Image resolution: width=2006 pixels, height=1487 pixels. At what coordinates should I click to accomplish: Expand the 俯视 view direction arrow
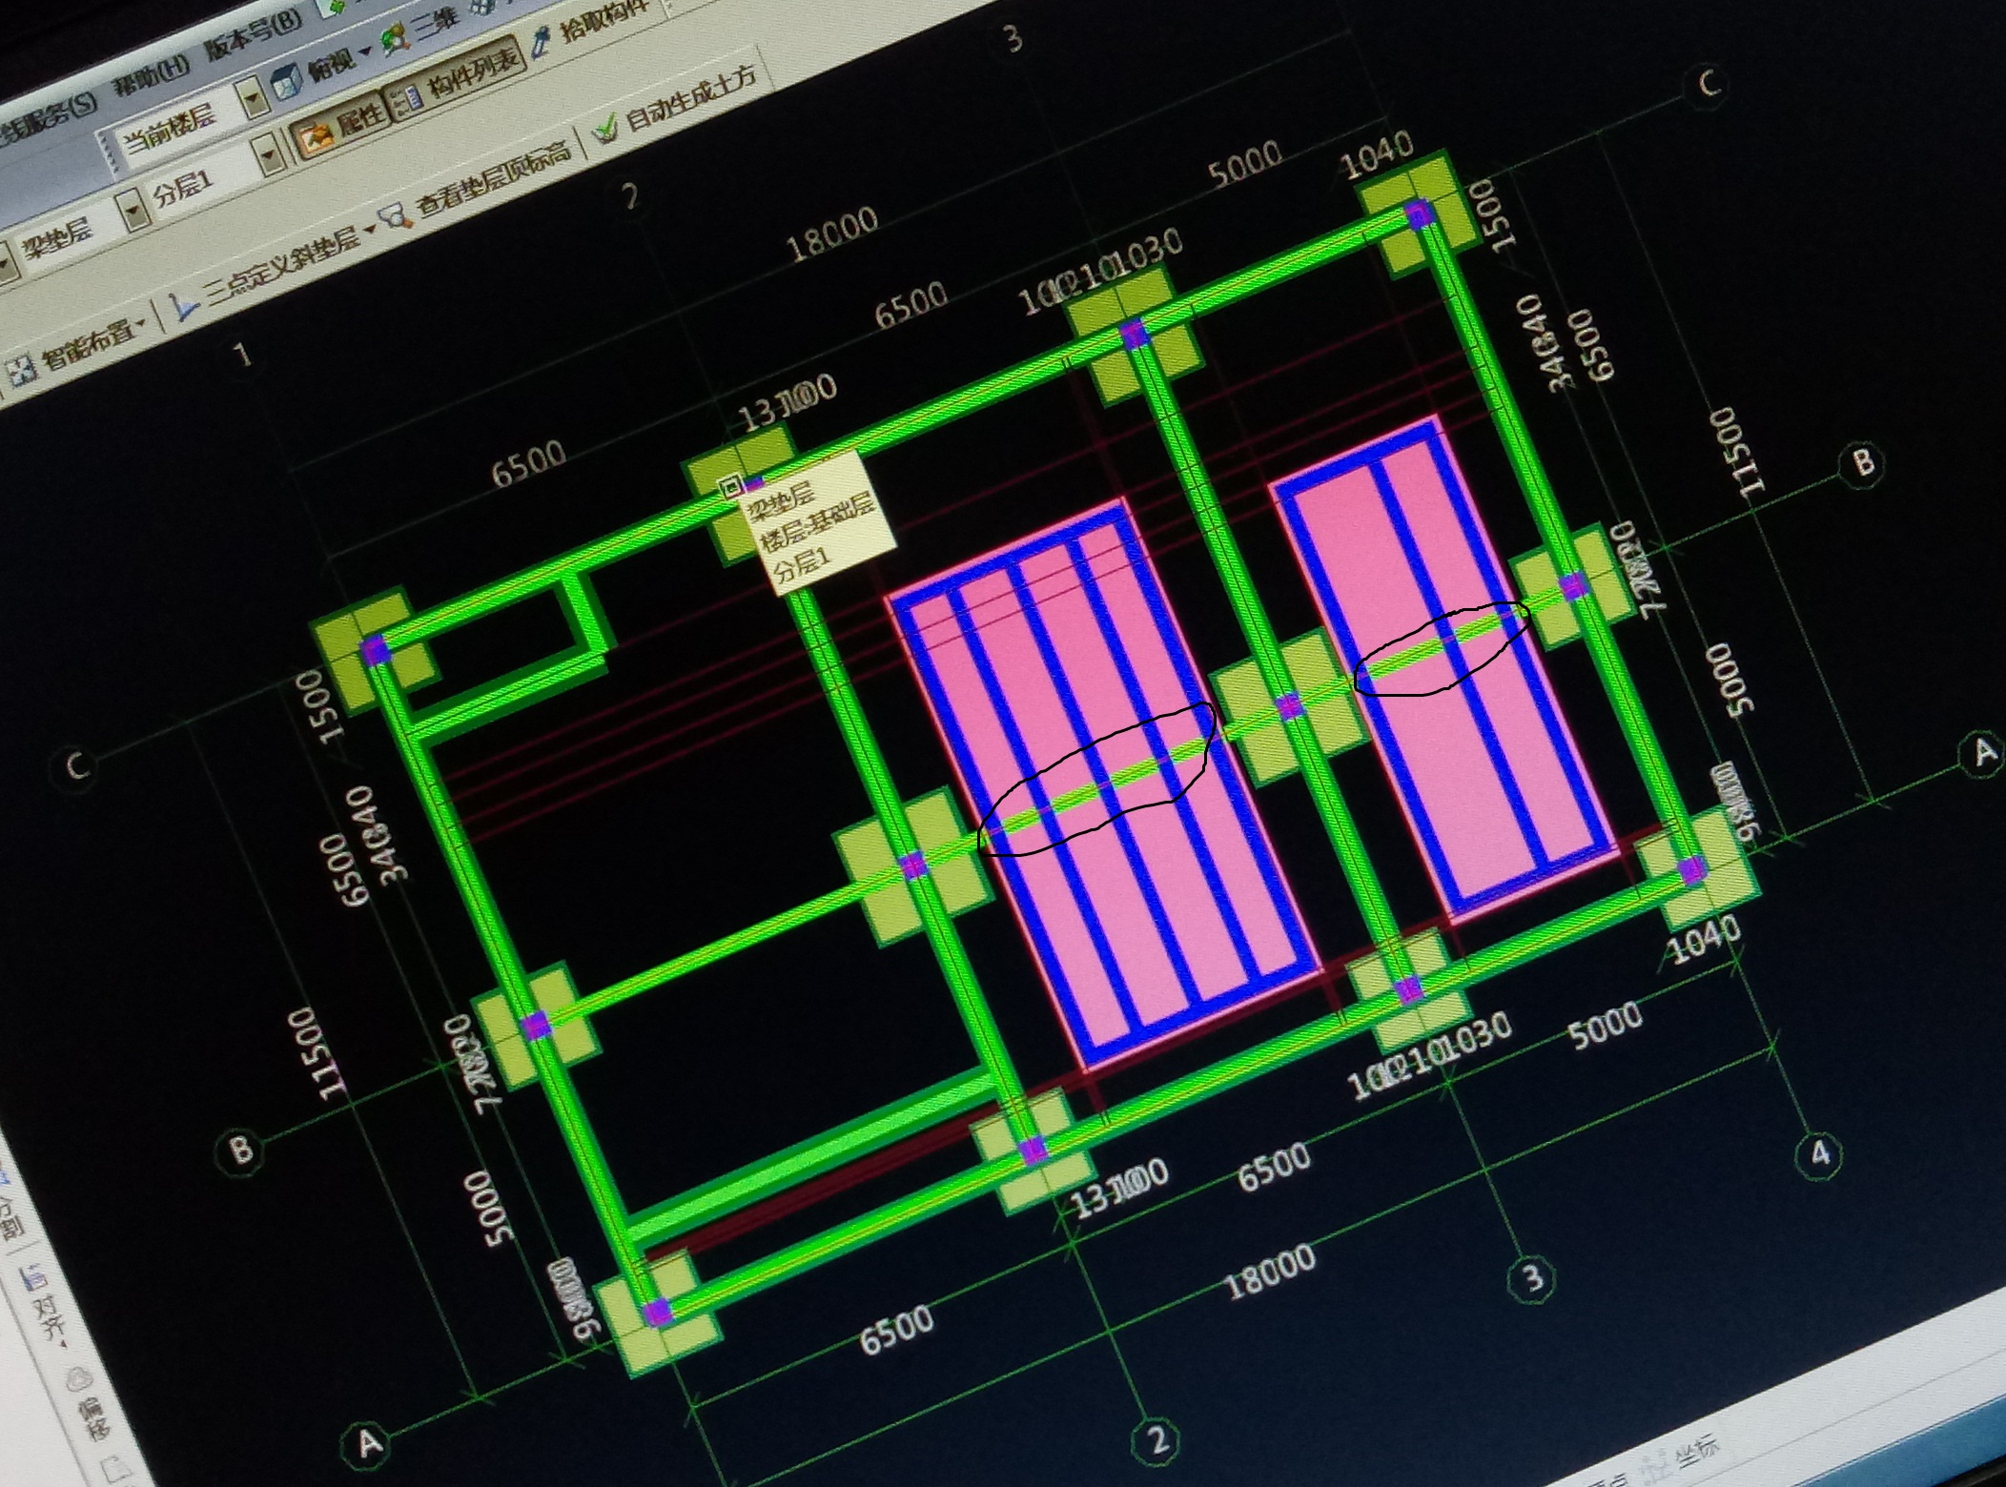365,51
